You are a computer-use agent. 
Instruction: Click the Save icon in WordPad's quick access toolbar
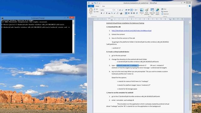(92, 3)
